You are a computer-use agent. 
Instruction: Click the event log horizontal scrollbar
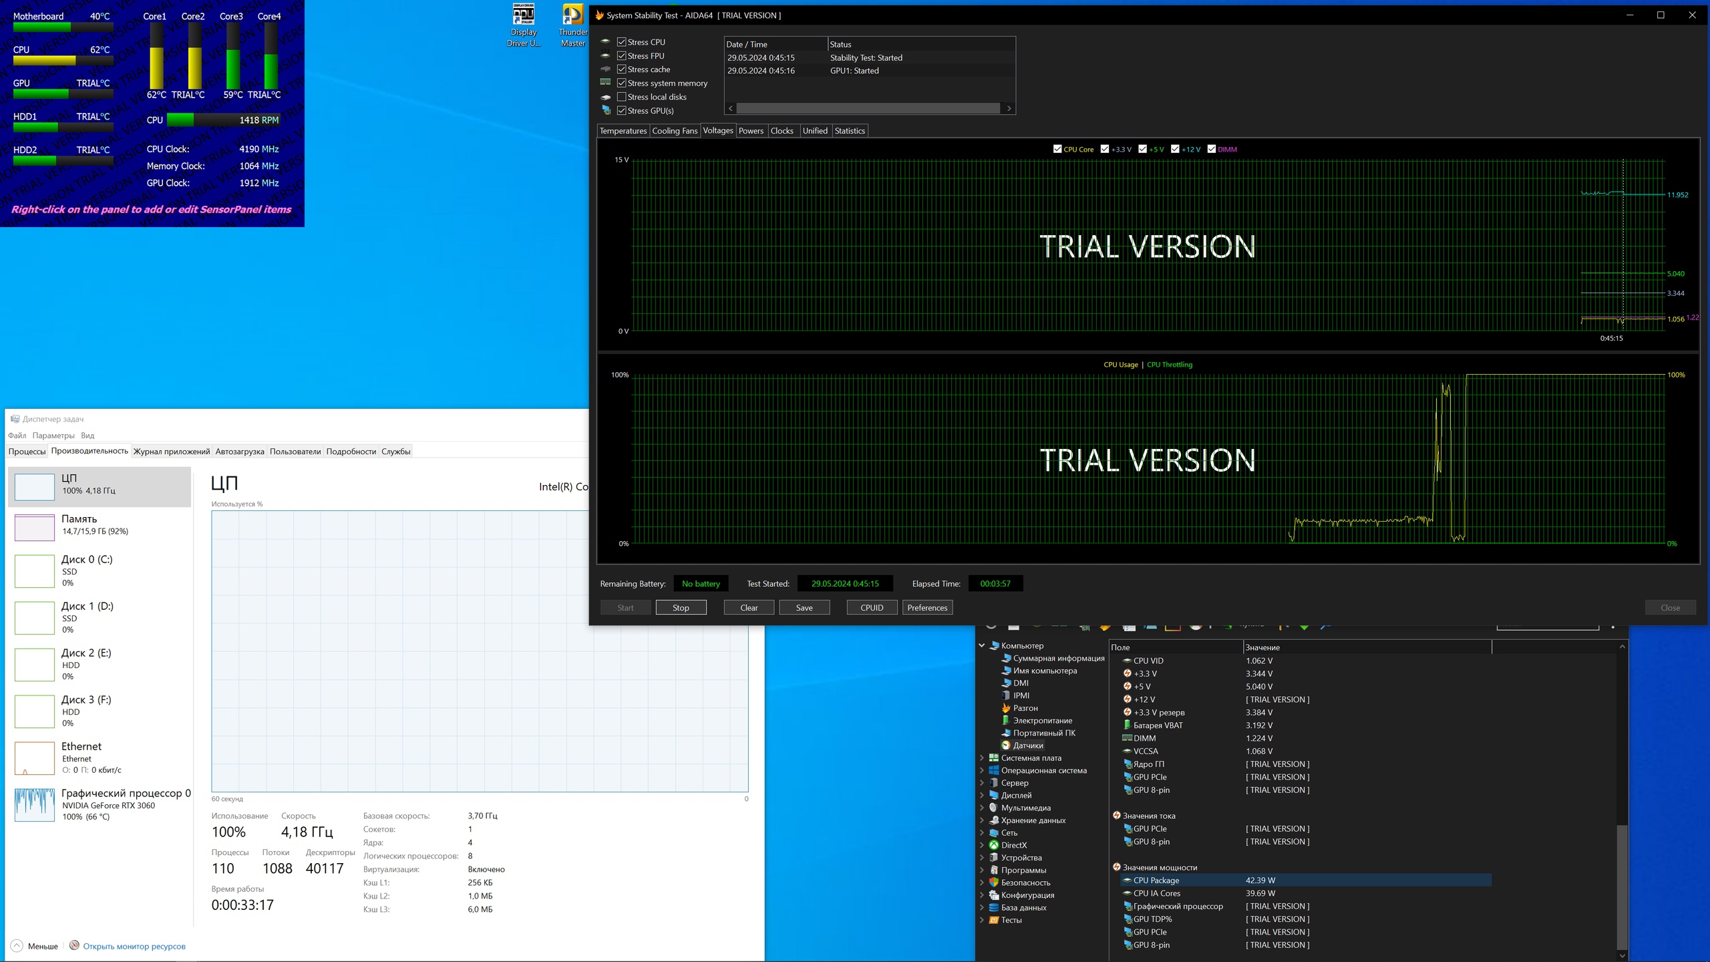[868, 108]
